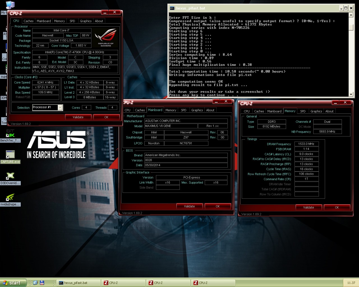Click the NB Frequency value 5693.9 MHz
This screenshot has height=287, width=359.
point(327,131)
